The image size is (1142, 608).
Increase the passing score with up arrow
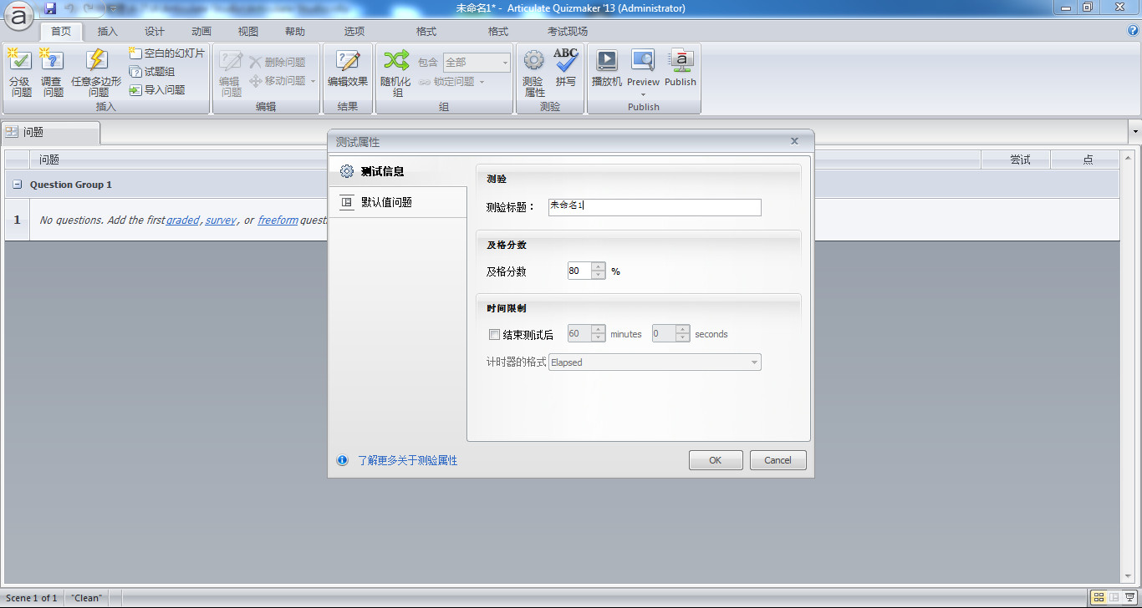point(599,266)
